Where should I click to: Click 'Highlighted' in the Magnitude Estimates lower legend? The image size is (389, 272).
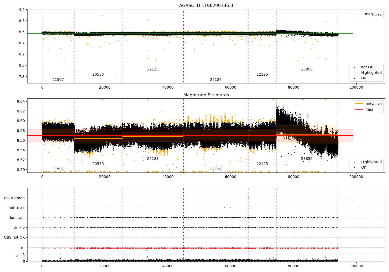tap(371, 162)
